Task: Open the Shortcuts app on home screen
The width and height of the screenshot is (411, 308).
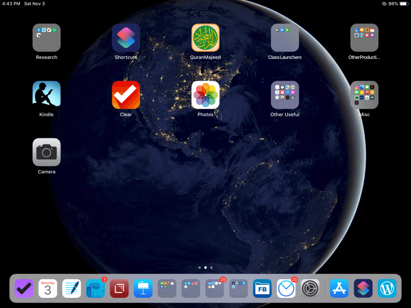Action: 126,38
